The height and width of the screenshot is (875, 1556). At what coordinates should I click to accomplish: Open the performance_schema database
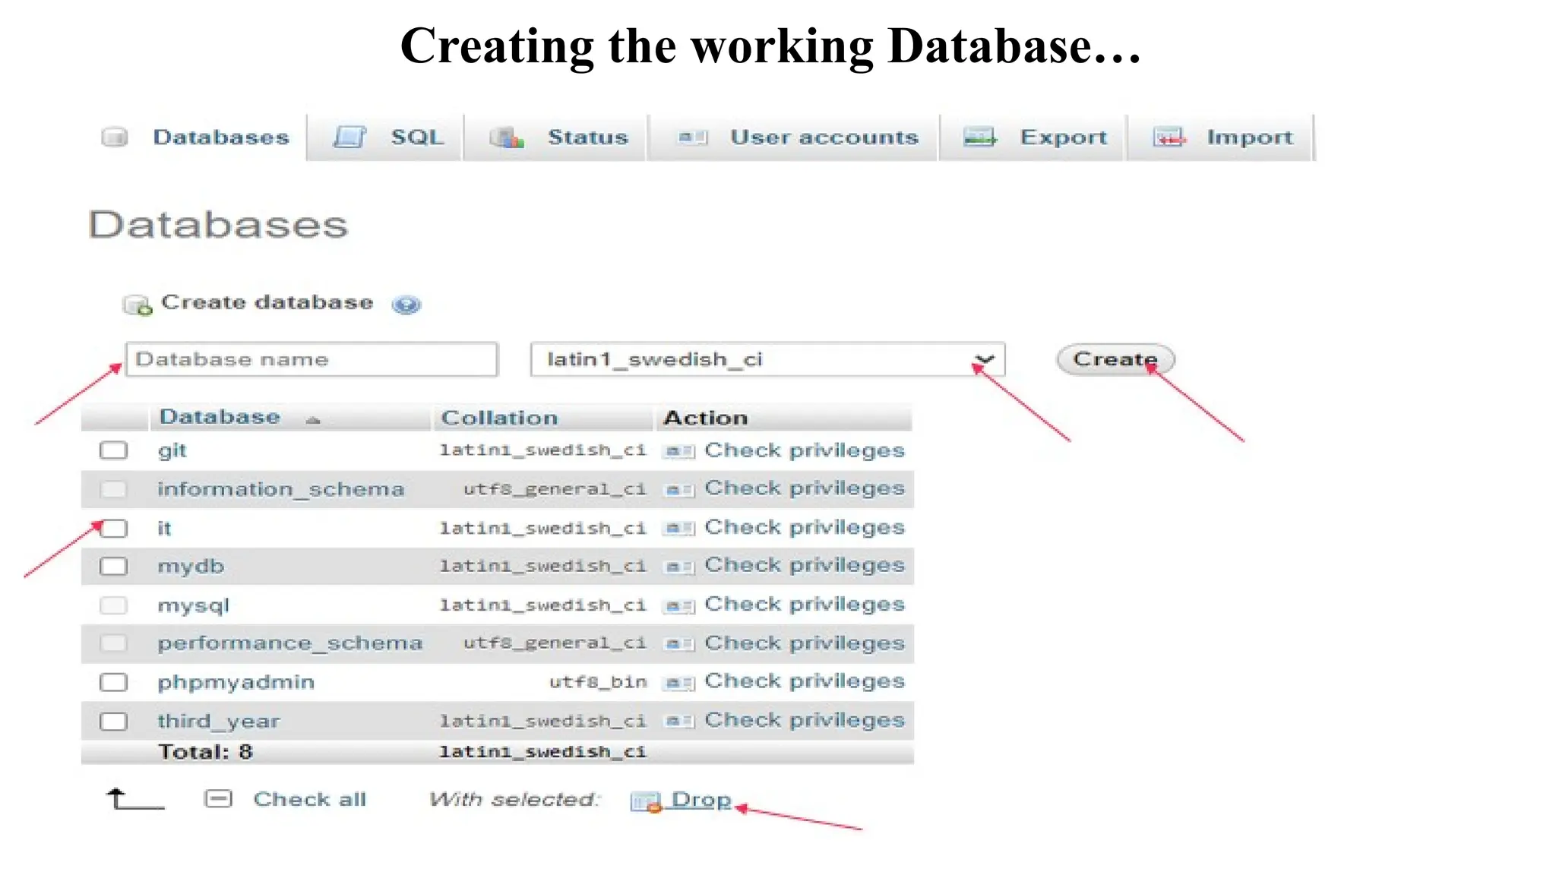click(289, 643)
